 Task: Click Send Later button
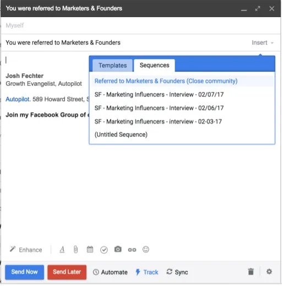point(67,272)
